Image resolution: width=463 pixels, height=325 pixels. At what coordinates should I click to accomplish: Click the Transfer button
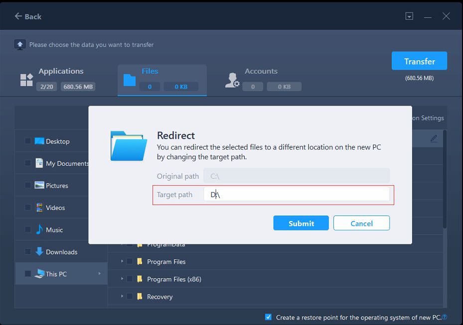tap(419, 61)
